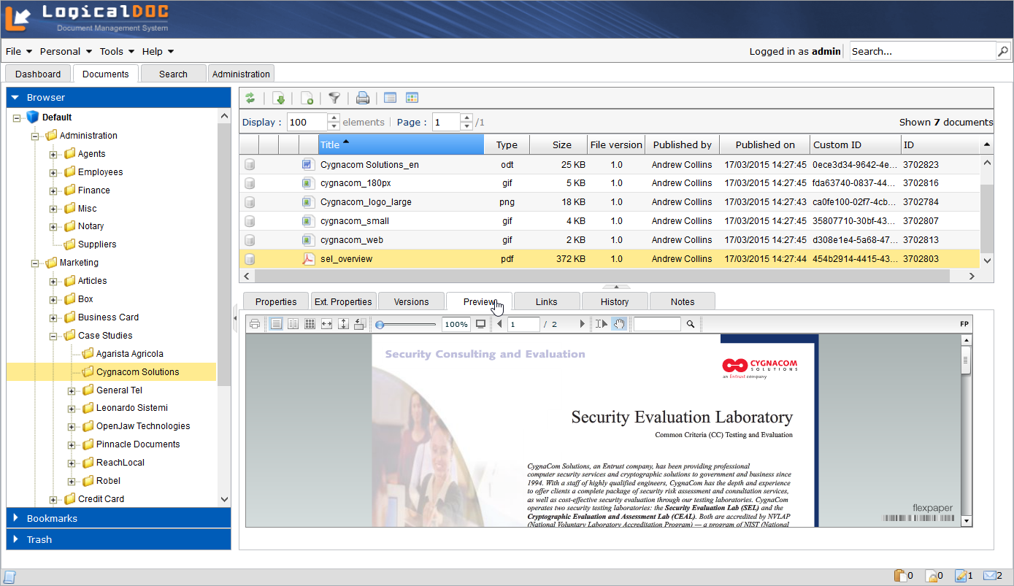Expand the General Tel folder node
1014x586 pixels.
(x=72, y=390)
